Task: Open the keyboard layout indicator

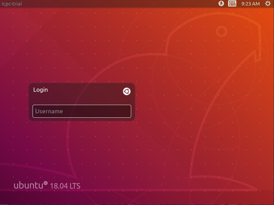Action: (x=232, y=3)
